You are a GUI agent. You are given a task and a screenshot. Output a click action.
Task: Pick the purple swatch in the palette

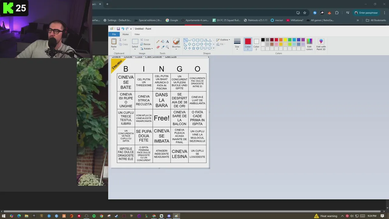[x=303, y=40]
